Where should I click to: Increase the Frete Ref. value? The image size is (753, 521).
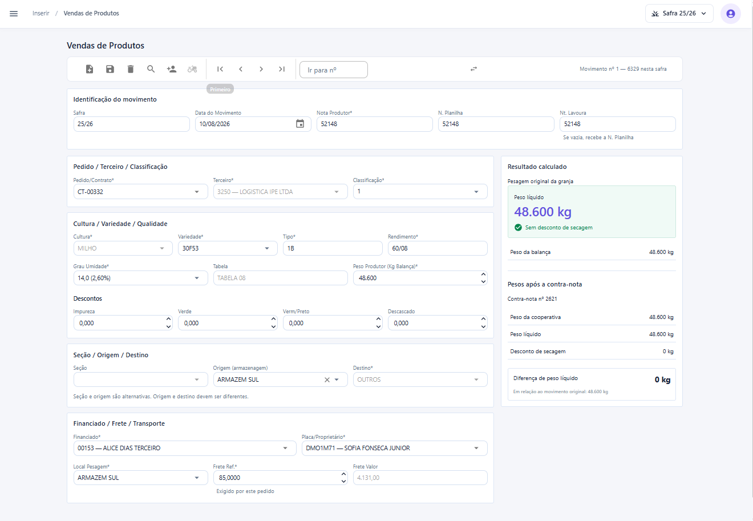(x=343, y=474)
